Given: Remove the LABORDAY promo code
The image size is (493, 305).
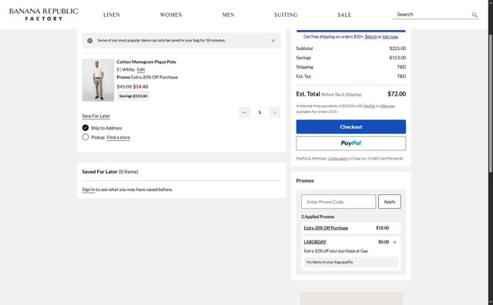Looking at the screenshot, I should point(395,242).
